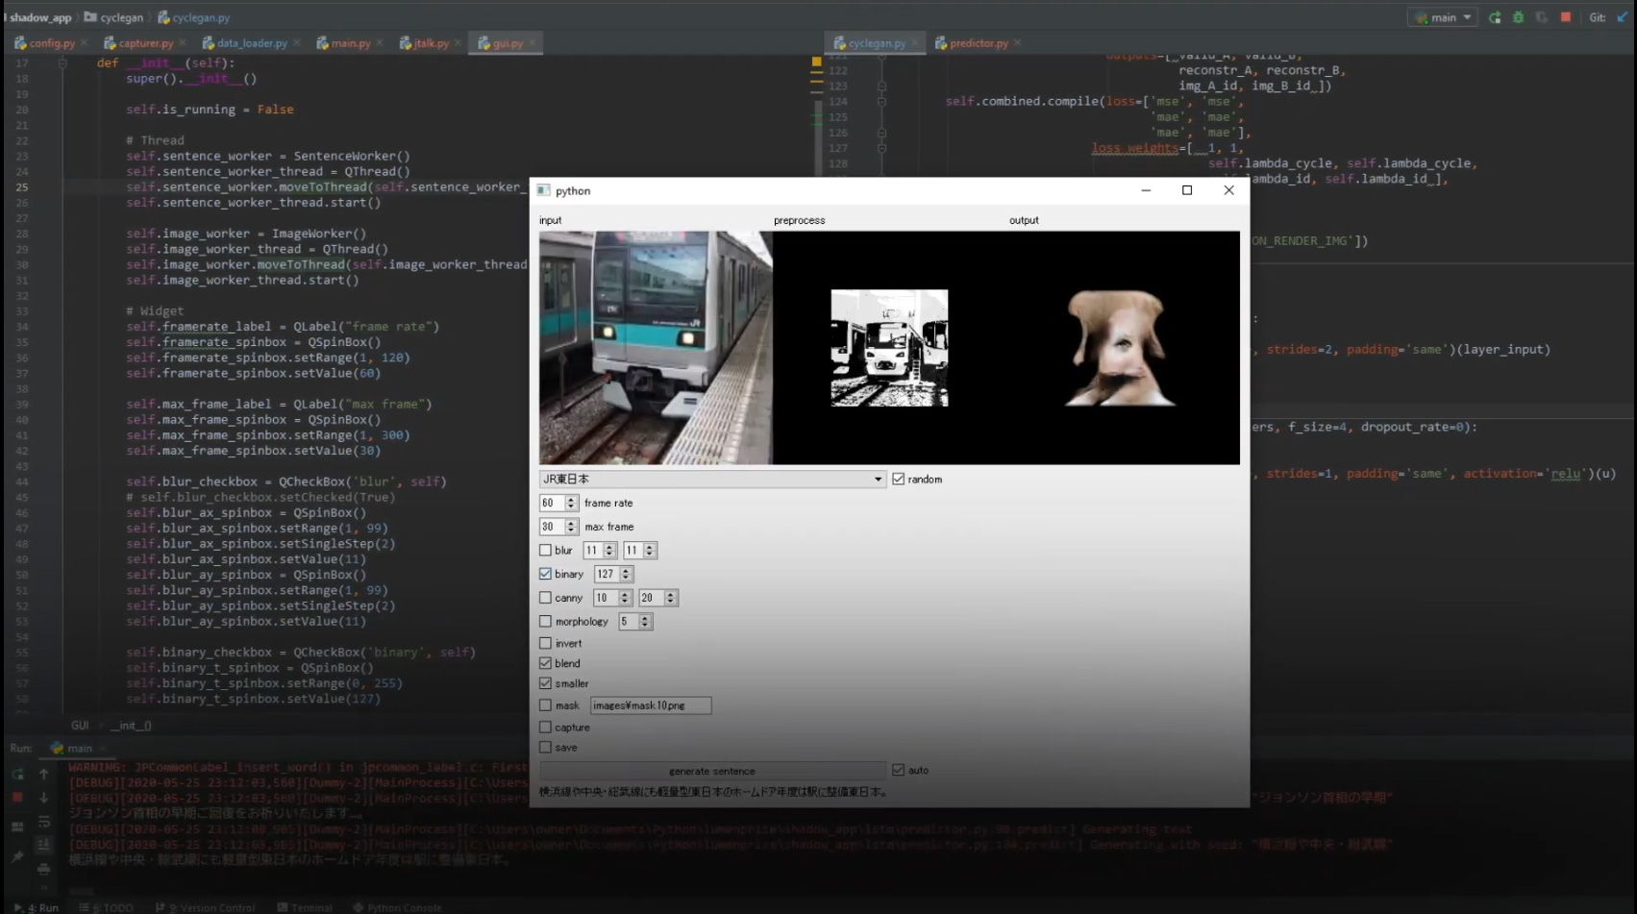Start debugging with the green bug icon
1637x914 pixels.
pos(1518,17)
